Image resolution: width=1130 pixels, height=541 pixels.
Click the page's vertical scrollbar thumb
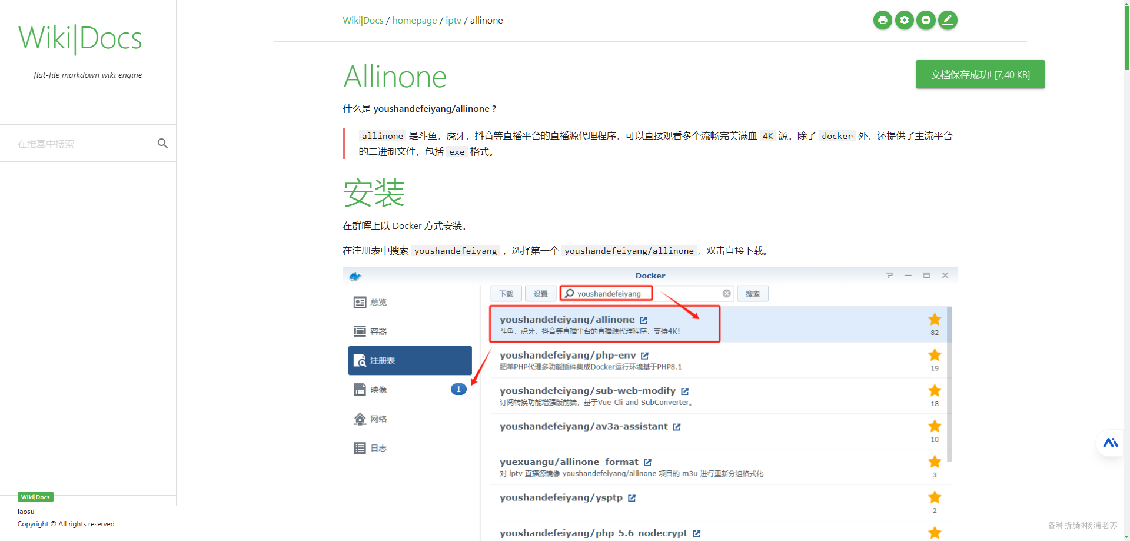(1126, 35)
